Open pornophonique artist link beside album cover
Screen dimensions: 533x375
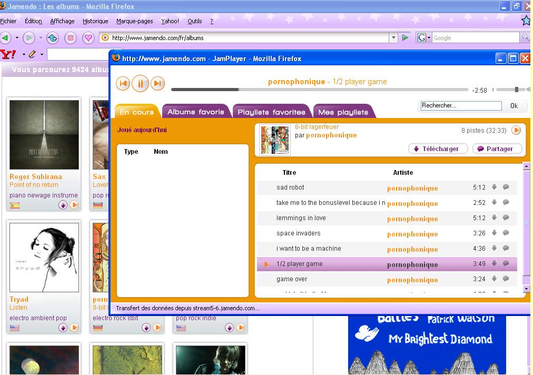(x=331, y=135)
